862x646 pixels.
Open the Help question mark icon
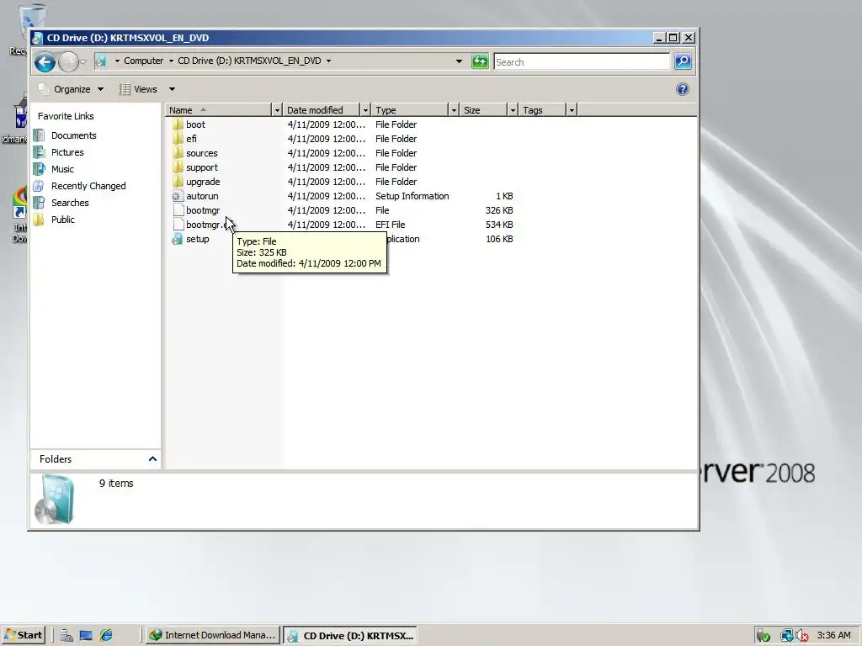(682, 89)
